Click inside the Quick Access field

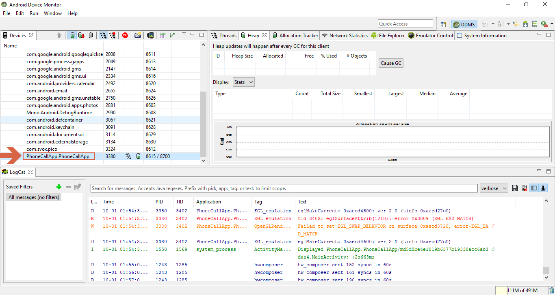(405, 24)
